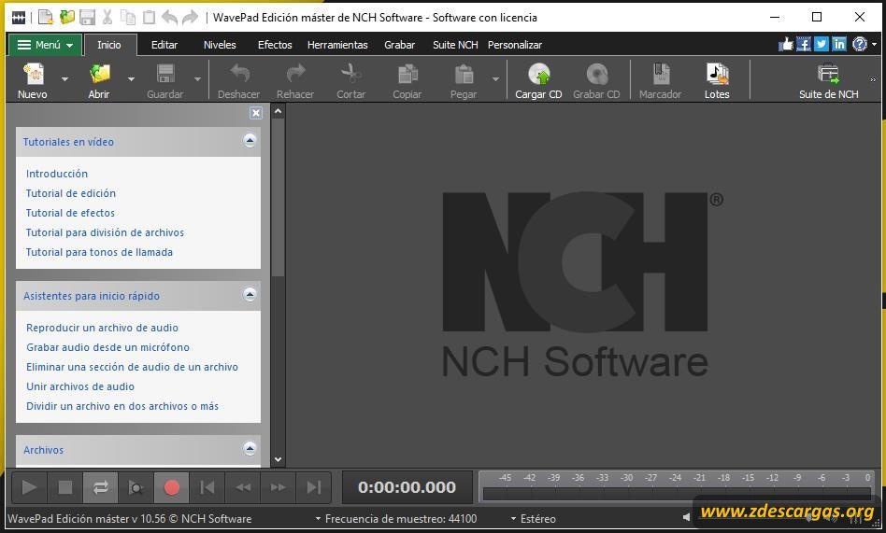Screen dimensions: 886x533
Task: Click the rewind button
Action: [243, 487]
